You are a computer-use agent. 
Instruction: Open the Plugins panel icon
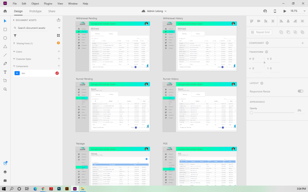(x=5, y=180)
